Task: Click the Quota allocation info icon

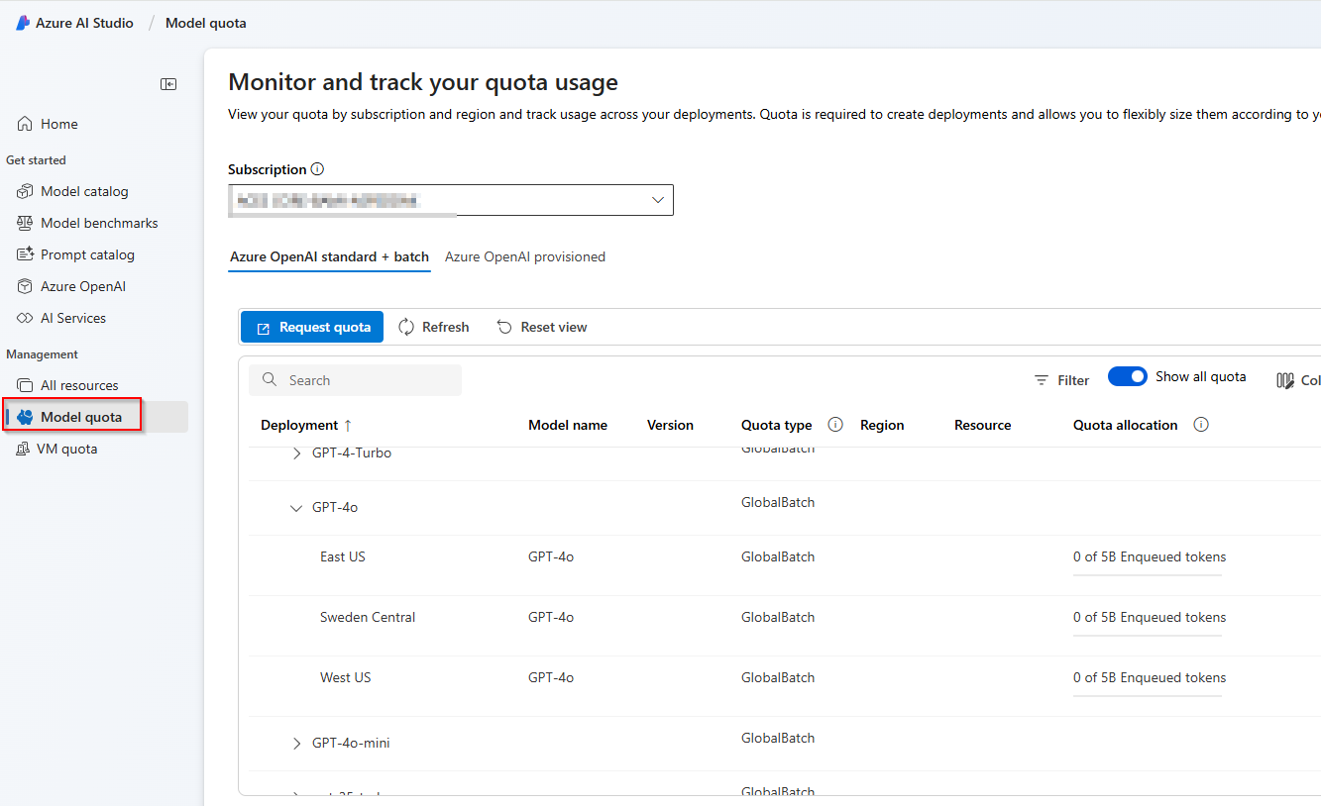Action: [x=1201, y=425]
